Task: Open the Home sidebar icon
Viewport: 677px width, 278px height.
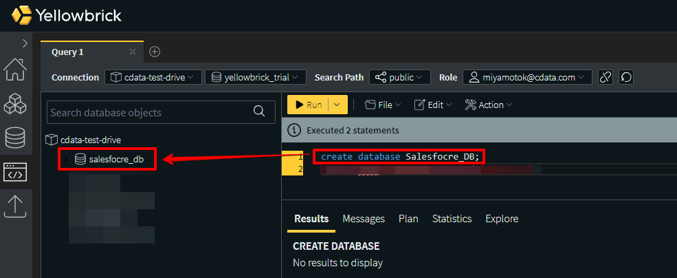Action: (x=15, y=69)
